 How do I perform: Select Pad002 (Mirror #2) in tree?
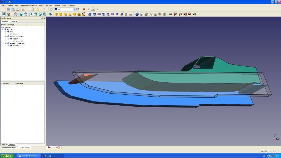point(18,43)
